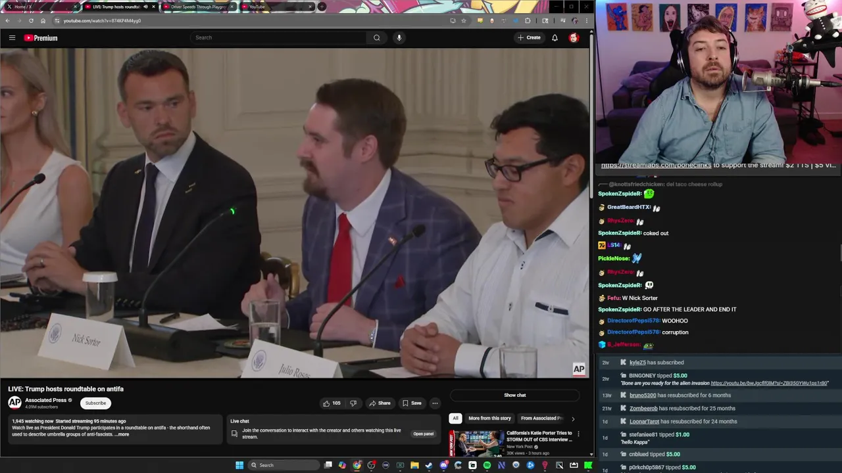Open the browser home page button
The width and height of the screenshot is (842, 473).
pyautogui.click(x=43, y=20)
